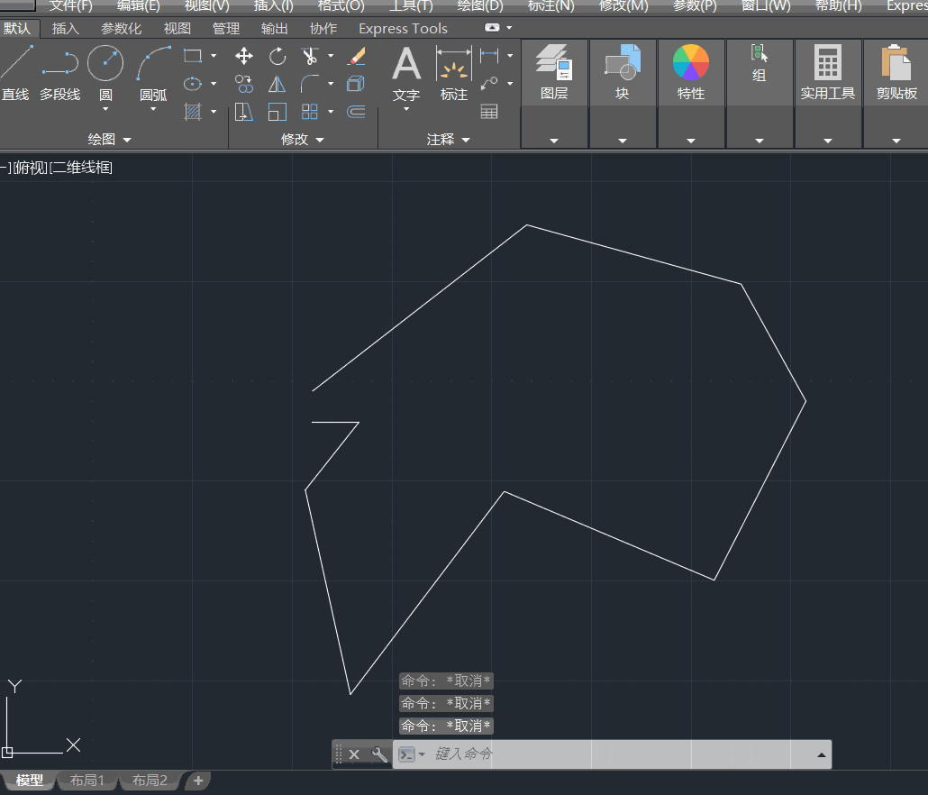
Task: Open the 格式(O) menu
Action: 341,6
